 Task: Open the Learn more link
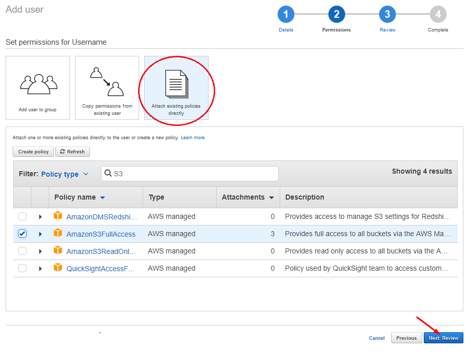tap(192, 137)
